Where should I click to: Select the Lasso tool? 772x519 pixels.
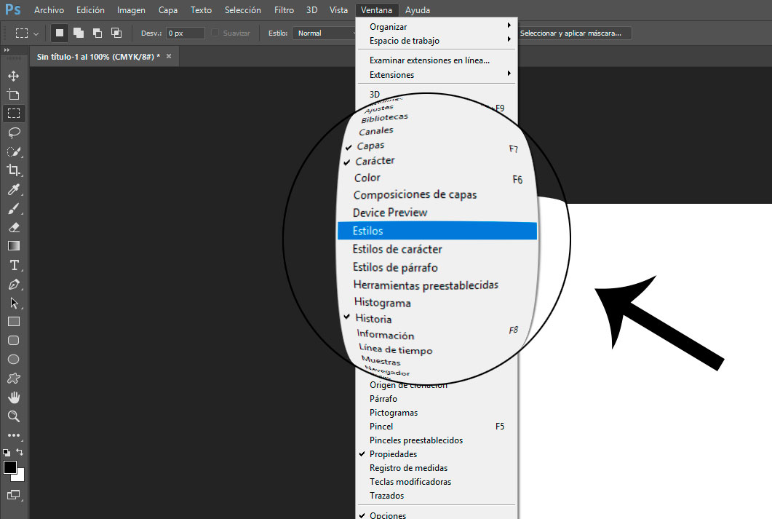pyautogui.click(x=14, y=132)
